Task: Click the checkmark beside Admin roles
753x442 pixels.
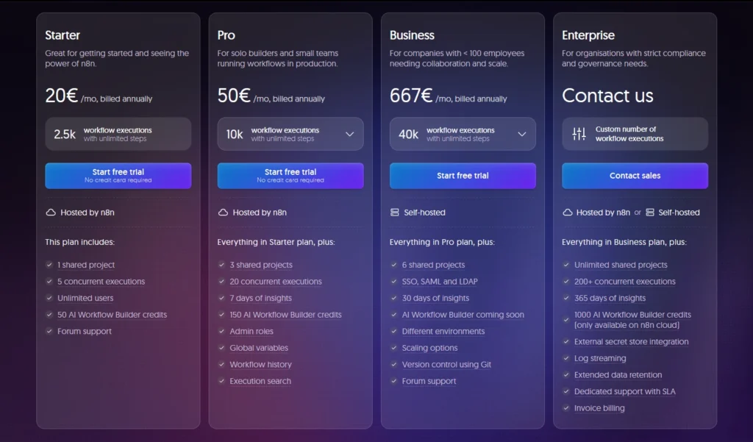Action: coord(221,331)
